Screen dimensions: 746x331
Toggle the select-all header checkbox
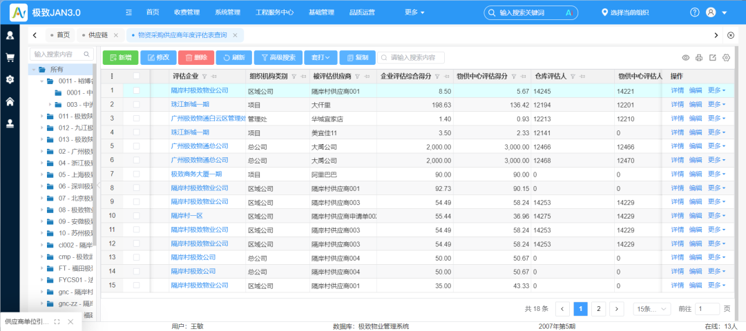point(137,76)
